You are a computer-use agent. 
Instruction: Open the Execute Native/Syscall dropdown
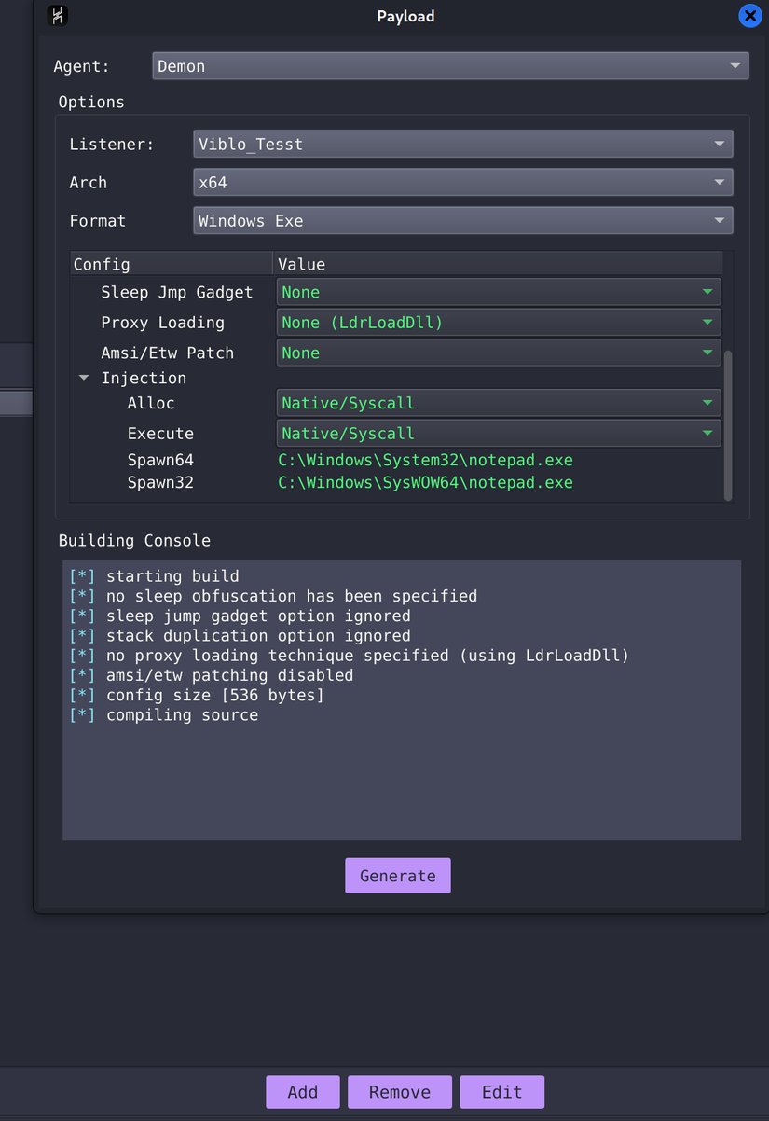coord(499,434)
